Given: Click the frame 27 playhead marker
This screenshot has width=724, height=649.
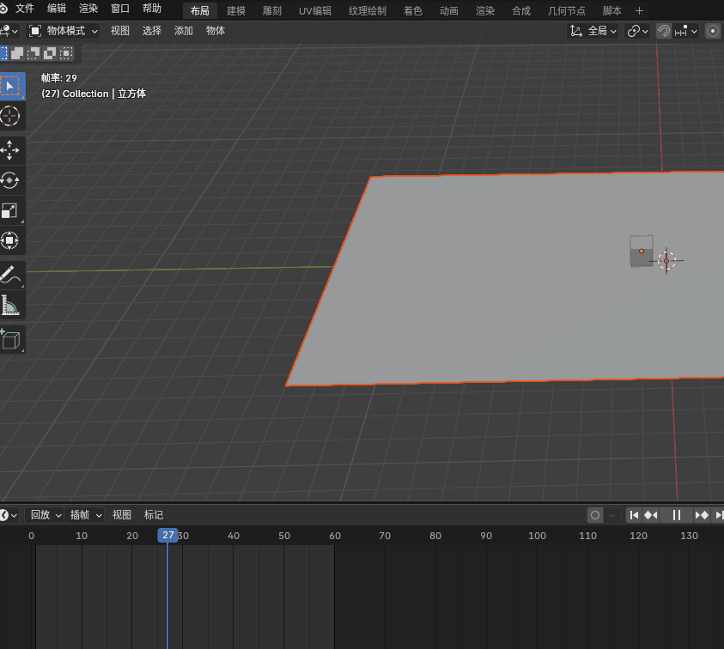Looking at the screenshot, I should (x=167, y=536).
